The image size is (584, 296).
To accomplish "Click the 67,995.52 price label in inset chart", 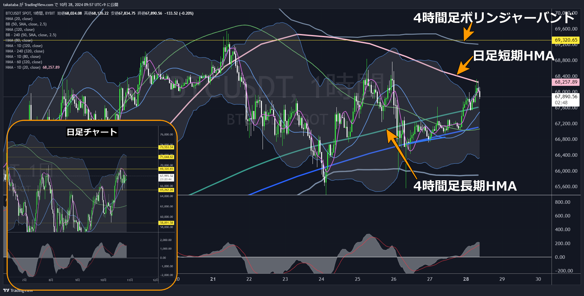I will (x=166, y=176).
